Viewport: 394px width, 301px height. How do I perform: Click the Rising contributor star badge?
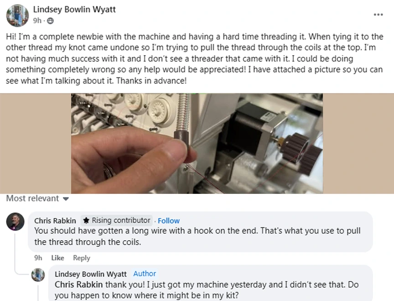point(86,221)
